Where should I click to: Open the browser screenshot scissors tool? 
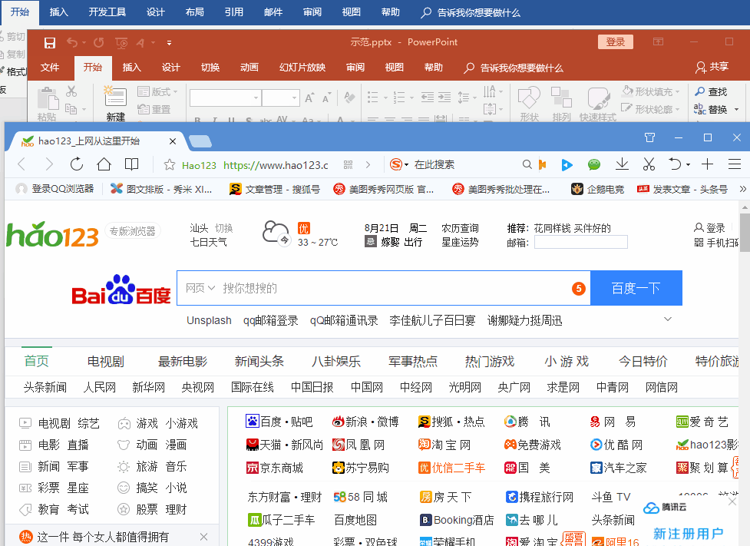[x=649, y=164]
